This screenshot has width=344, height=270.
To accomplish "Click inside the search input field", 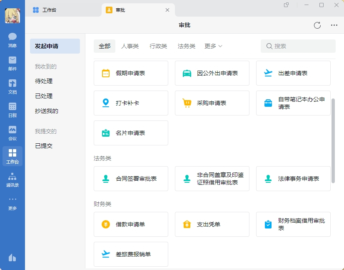I will [x=298, y=46].
